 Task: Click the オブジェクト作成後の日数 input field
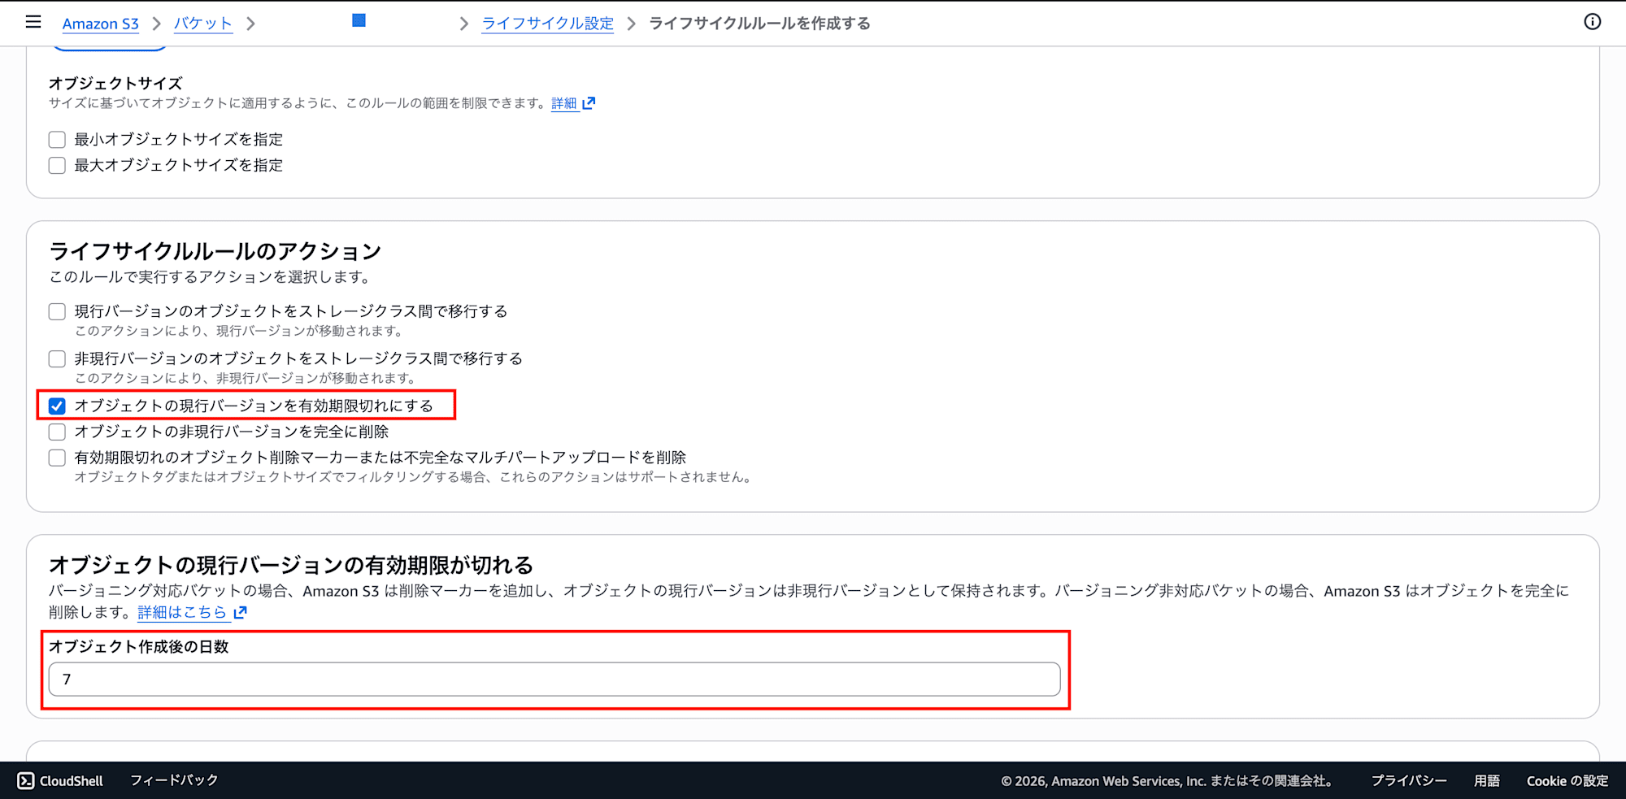click(x=554, y=680)
